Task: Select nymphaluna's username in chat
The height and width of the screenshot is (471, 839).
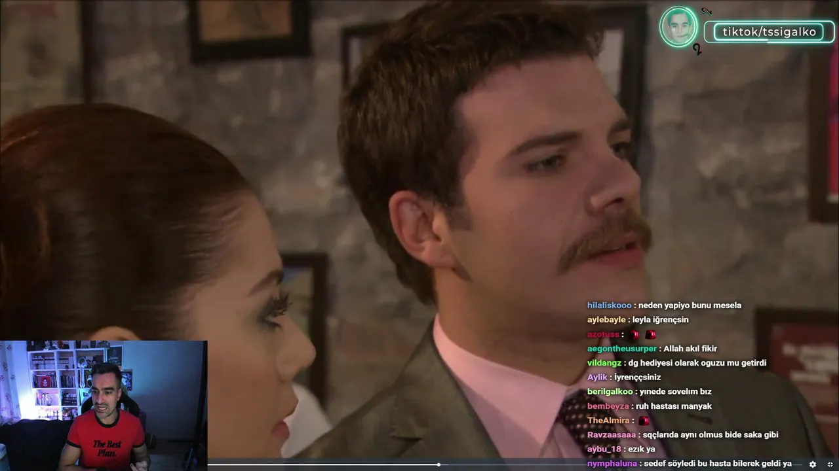Action: coord(612,464)
